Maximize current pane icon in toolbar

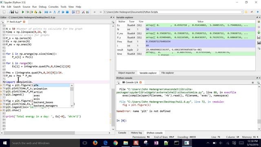tap(73, 12)
